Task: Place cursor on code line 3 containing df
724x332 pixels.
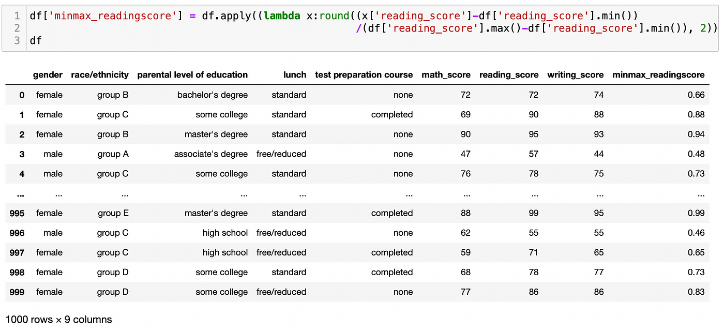Action: point(36,40)
